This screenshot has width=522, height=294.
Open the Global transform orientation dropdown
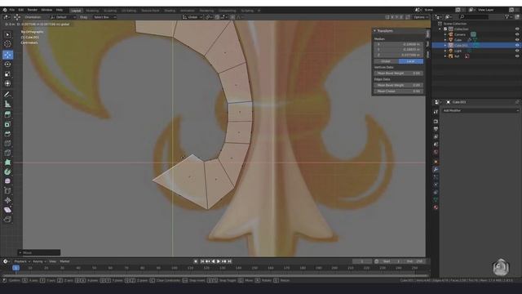pyautogui.click(x=192, y=17)
